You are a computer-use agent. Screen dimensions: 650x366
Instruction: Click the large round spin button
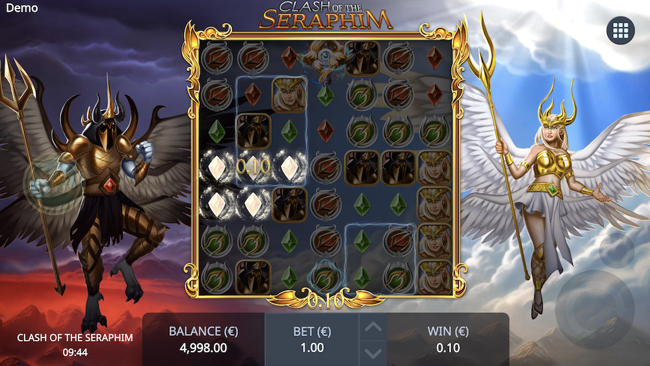click(595, 309)
